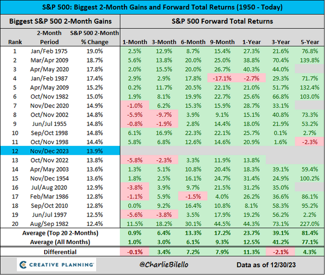Click the 19.0% two-month change cell

[94, 51]
